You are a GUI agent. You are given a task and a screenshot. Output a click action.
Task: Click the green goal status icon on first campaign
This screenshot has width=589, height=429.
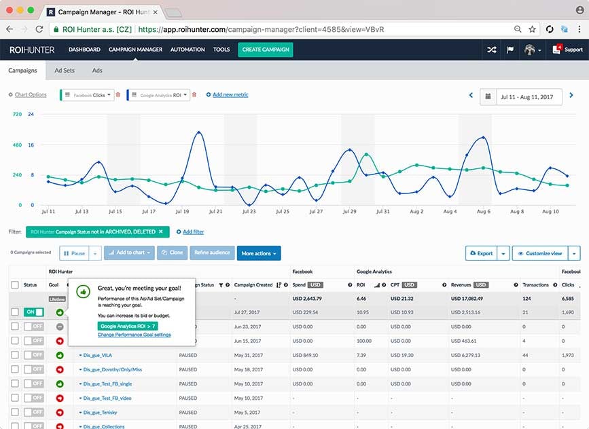click(x=60, y=312)
